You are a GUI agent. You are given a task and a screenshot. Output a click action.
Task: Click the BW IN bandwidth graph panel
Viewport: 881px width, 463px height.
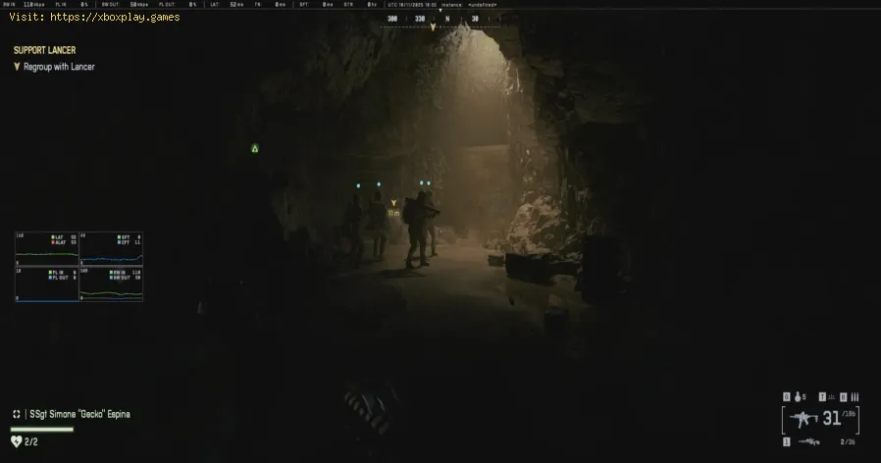click(111, 283)
